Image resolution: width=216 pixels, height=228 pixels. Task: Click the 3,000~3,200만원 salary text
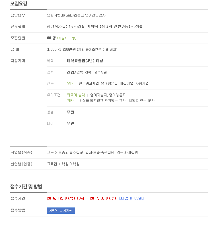click(x=61, y=49)
